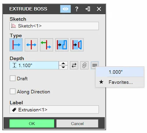Choose the mid-plane symmetric extrude type
This screenshot has width=147, height=133.
[x=31, y=45]
